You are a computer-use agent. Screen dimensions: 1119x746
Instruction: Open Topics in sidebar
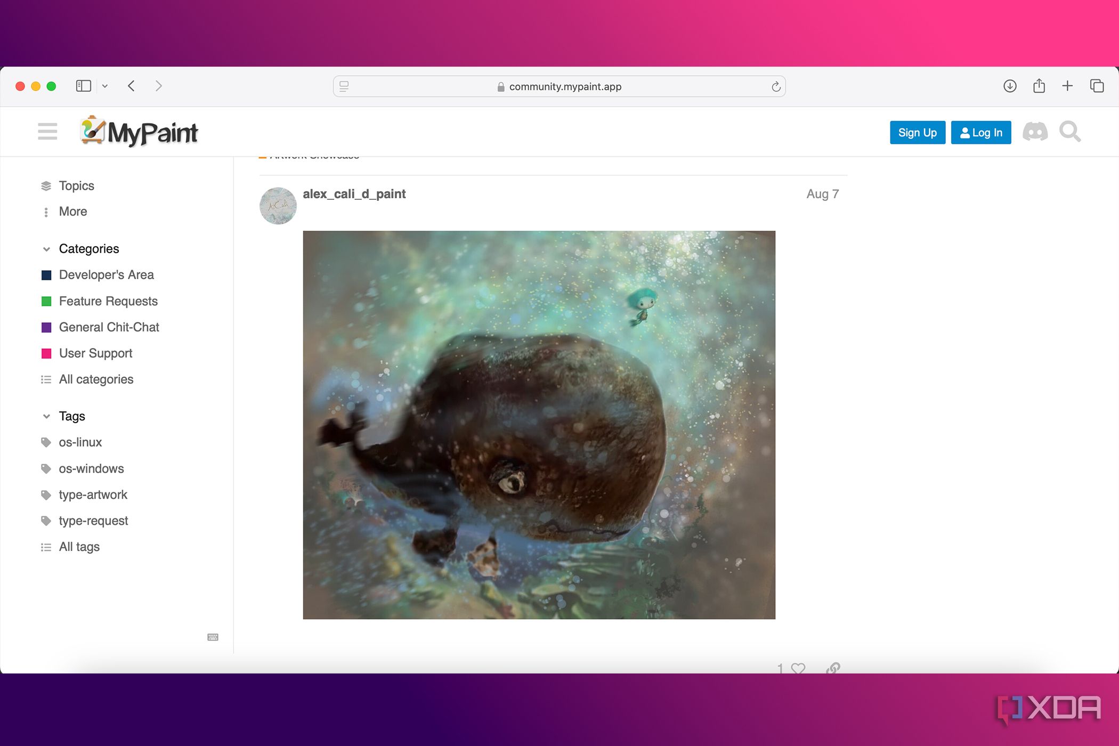pyautogui.click(x=67, y=185)
